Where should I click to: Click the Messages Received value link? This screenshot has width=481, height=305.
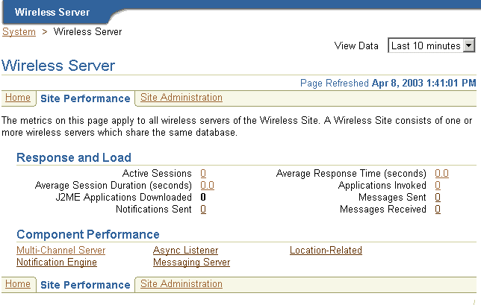[x=438, y=209]
